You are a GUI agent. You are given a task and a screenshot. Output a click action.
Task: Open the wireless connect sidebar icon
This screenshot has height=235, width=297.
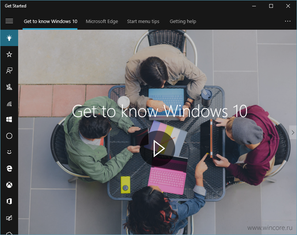(x=9, y=104)
